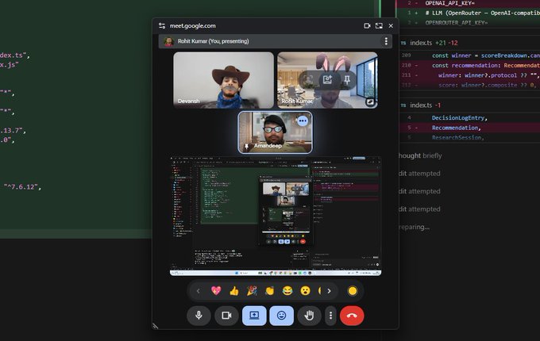The width and height of the screenshot is (540, 341).
Task: Leave the call with red hang-up button
Action: [352, 316]
